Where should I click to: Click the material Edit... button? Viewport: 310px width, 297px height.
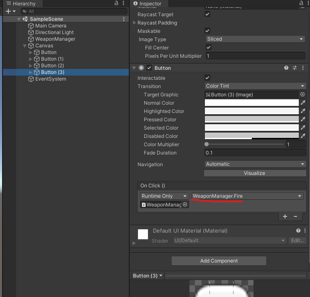pos(298,241)
